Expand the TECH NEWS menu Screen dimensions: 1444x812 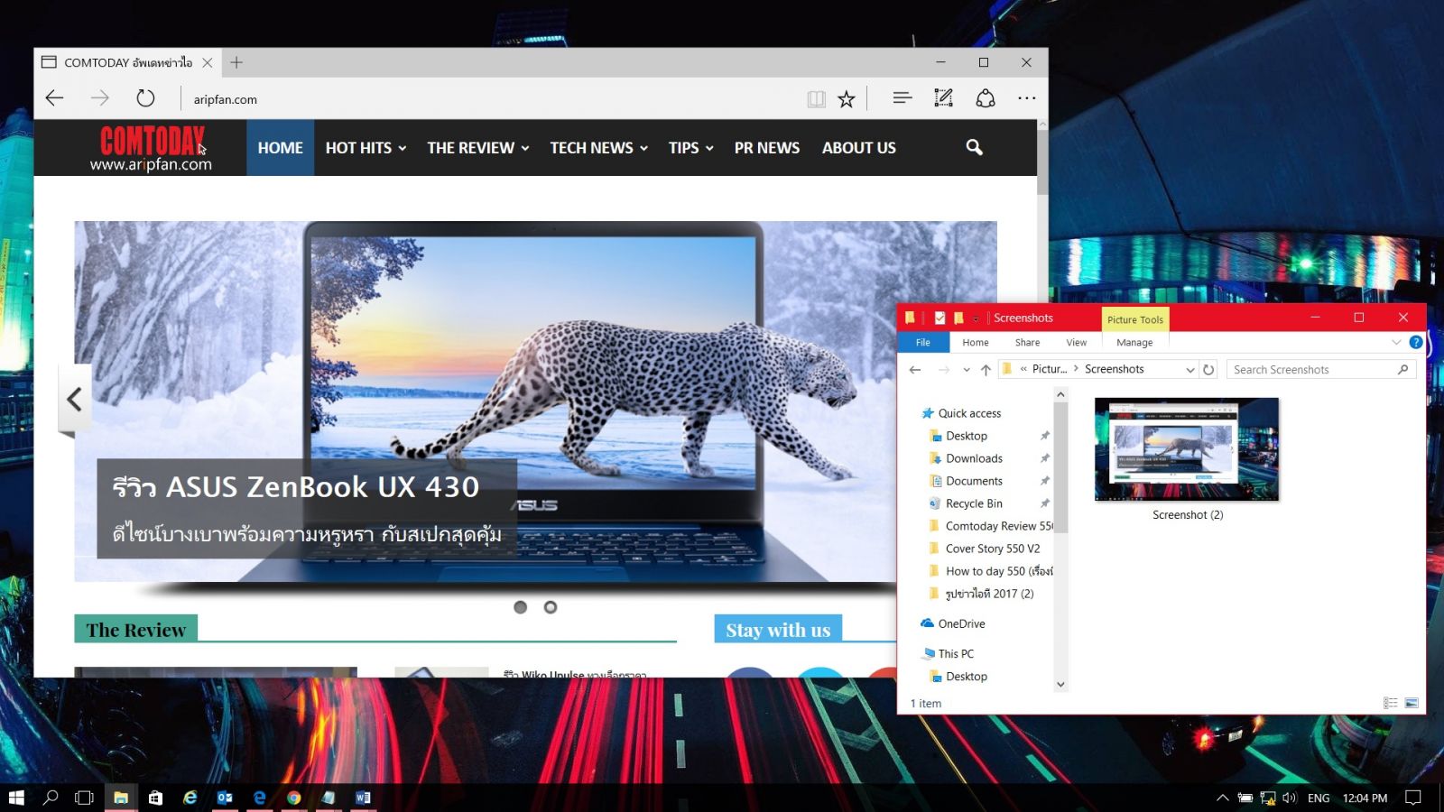tap(599, 148)
